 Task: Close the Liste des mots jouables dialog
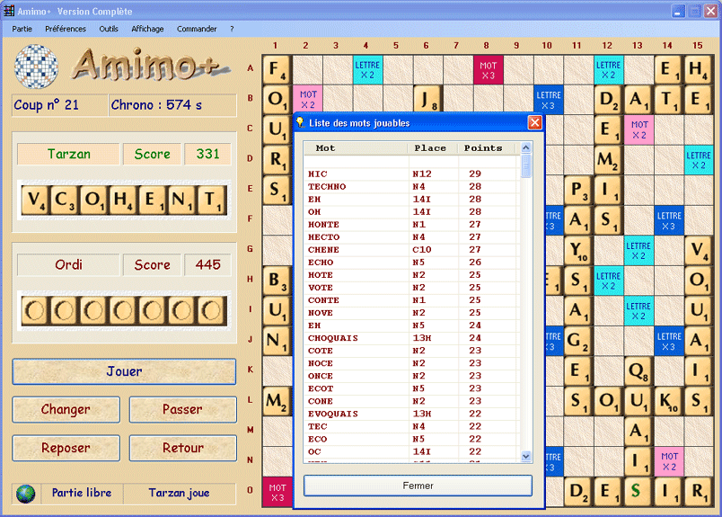coord(534,122)
